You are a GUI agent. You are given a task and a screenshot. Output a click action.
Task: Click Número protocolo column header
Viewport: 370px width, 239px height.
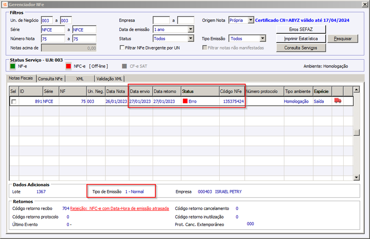click(264, 92)
